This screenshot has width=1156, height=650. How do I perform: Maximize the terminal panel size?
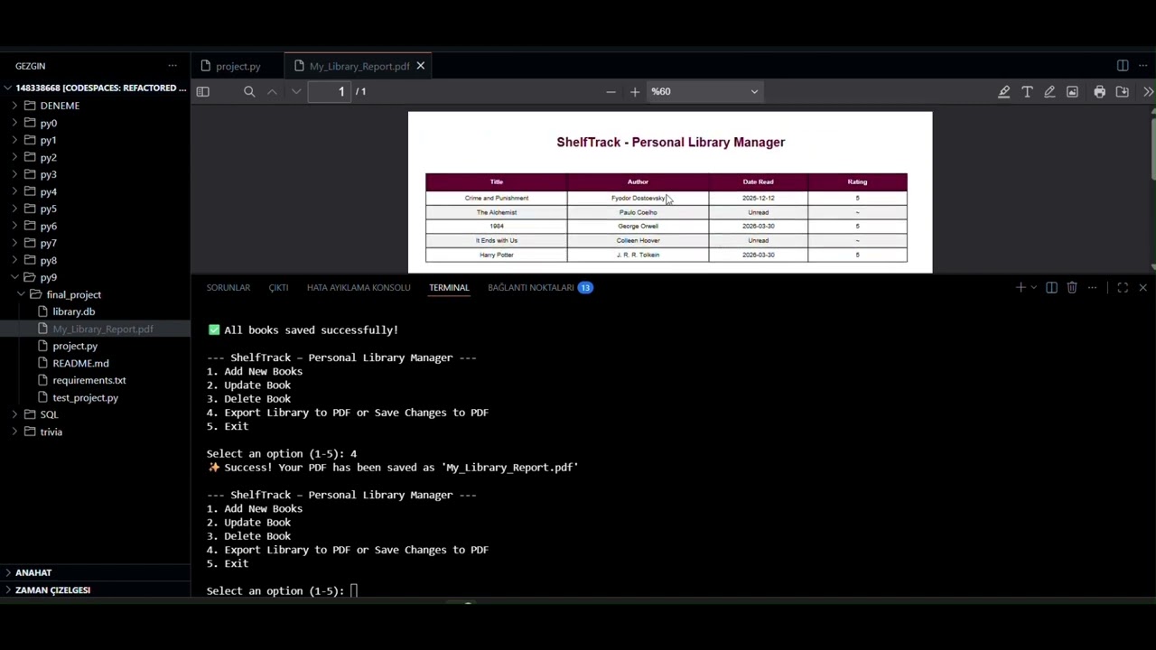(x=1123, y=287)
